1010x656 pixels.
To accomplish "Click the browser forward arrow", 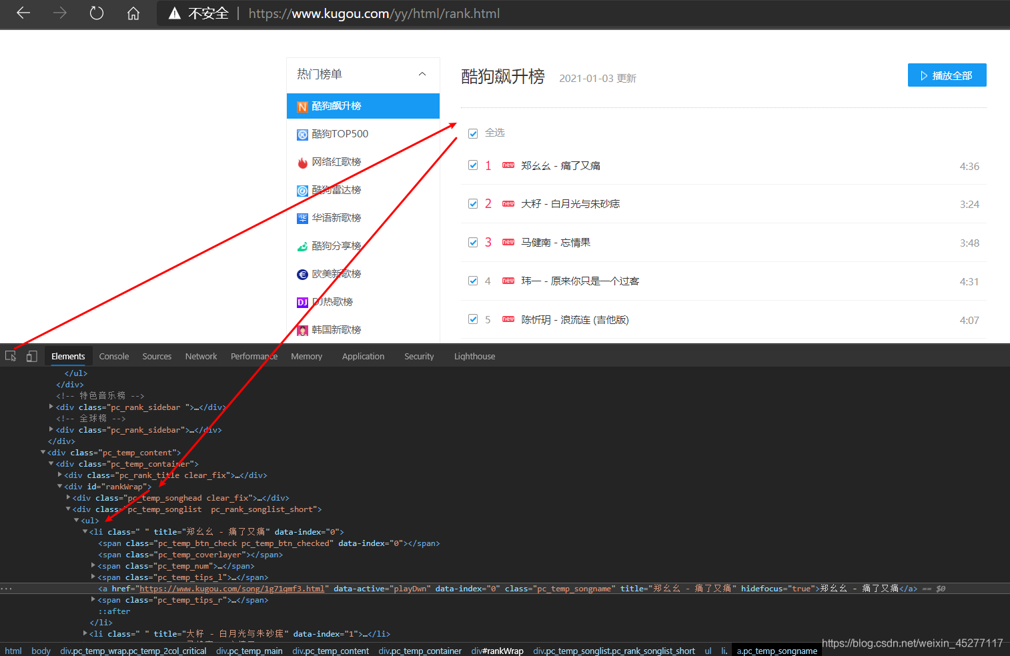I will [60, 13].
